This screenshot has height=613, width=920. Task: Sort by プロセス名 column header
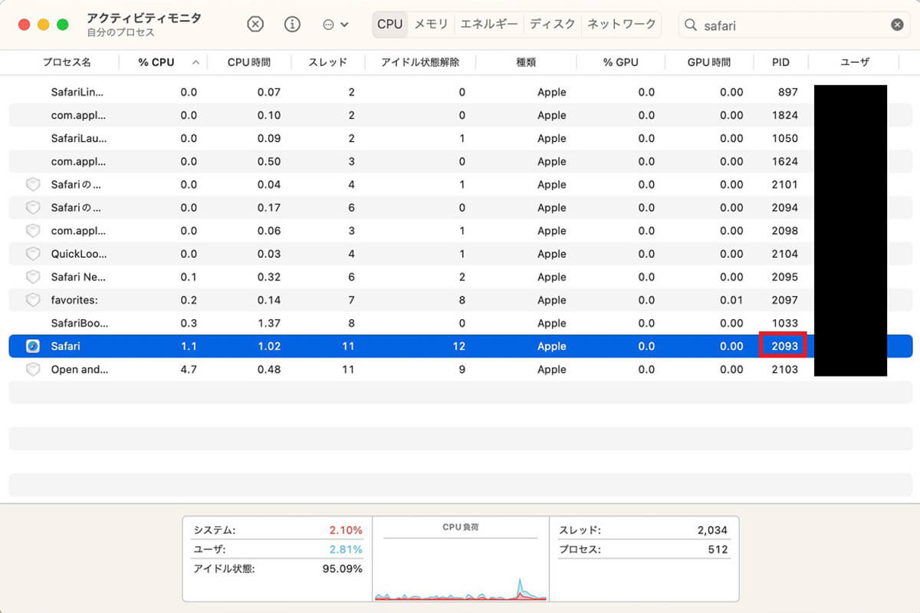[x=66, y=62]
